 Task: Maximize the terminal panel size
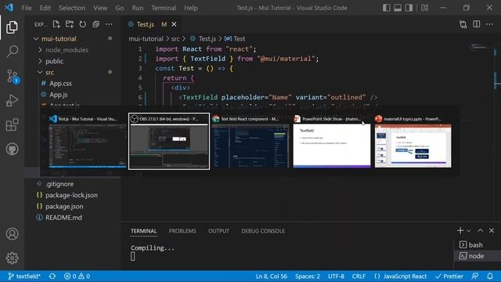coord(480,230)
